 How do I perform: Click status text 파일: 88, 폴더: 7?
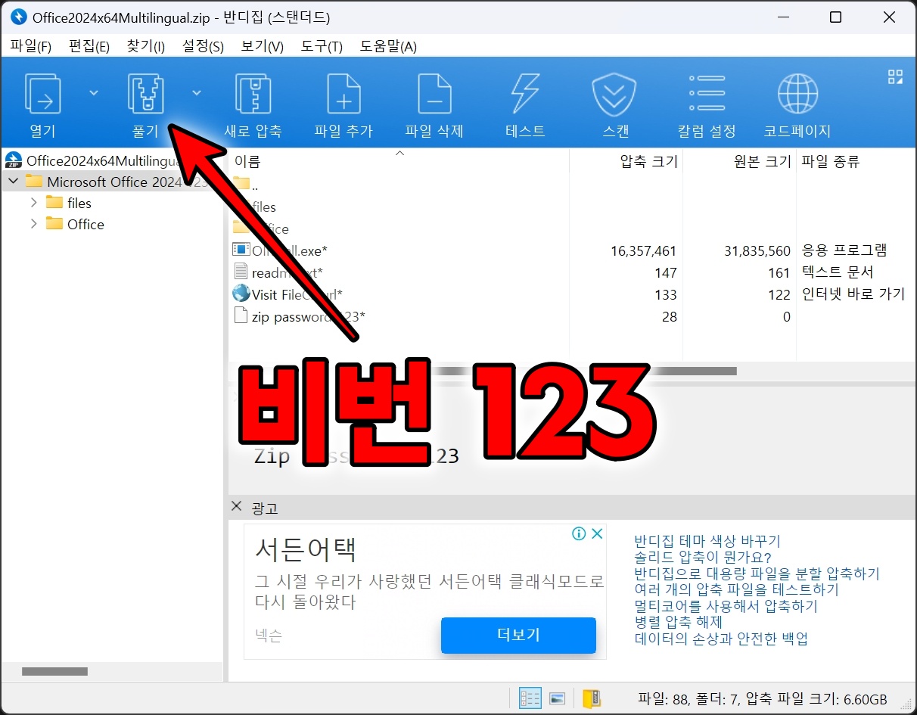[x=689, y=698]
